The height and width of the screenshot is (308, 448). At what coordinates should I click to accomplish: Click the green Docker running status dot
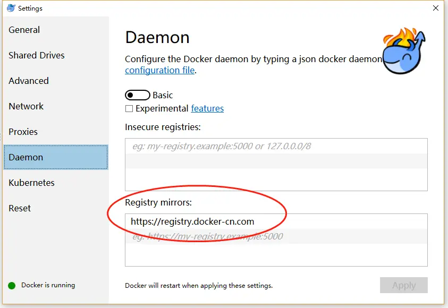[12, 286]
